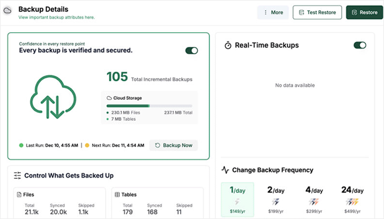The image size is (384, 219).
Task: Click the 'Change Backup Frequency' heading
Action: pos(273,170)
